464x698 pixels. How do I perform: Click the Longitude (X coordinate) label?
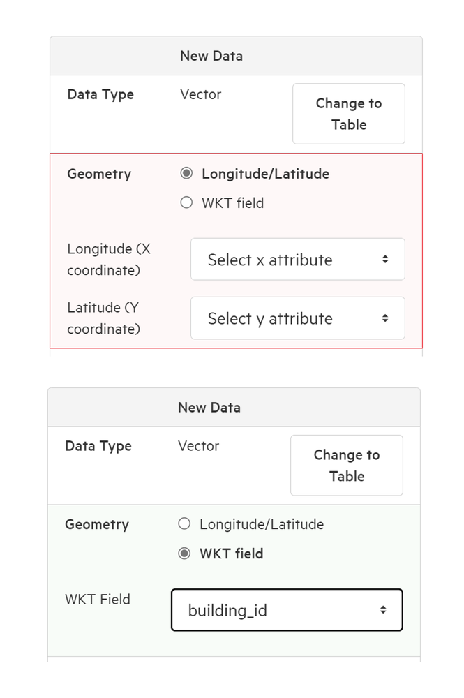[110, 259]
